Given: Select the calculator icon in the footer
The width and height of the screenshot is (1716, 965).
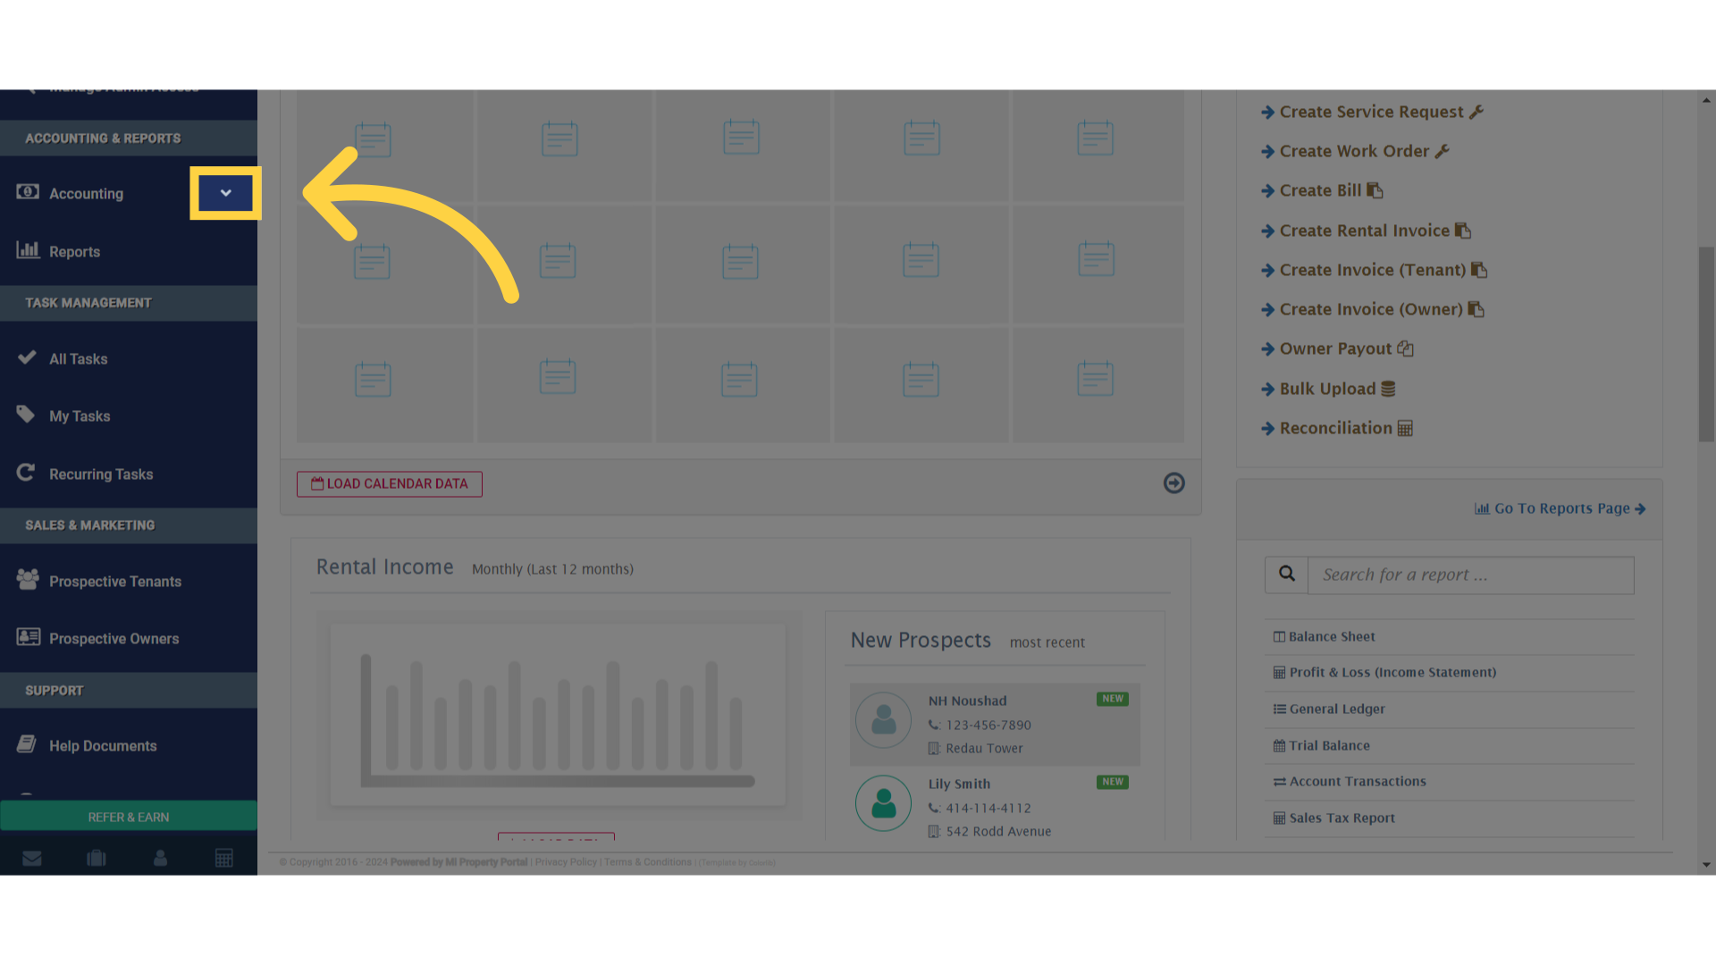Looking at the screenshot, I should click(223, 857).
